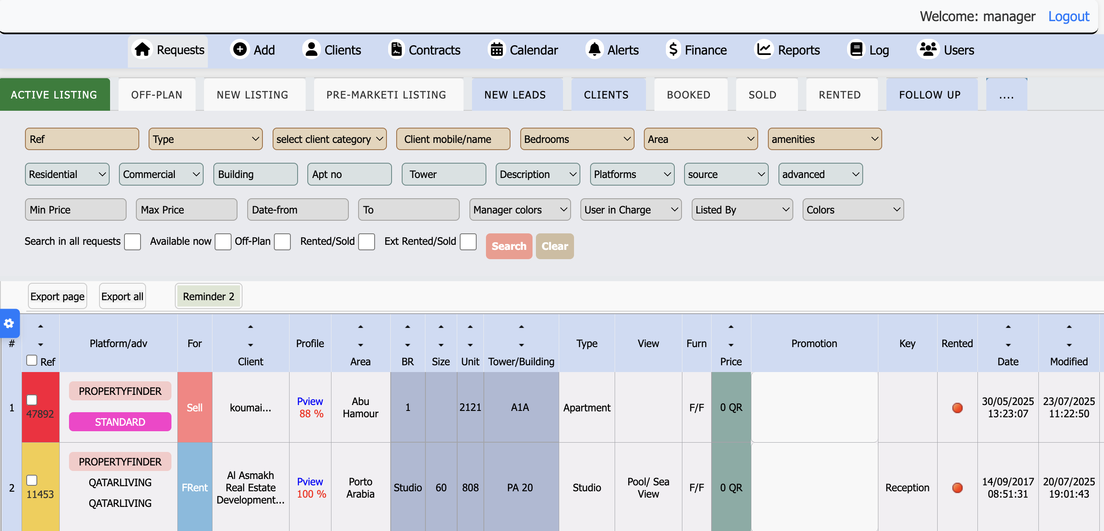1104x531 pixels.
Task: Open the Finance dollar icon
Action: click(x=673, y=49)
